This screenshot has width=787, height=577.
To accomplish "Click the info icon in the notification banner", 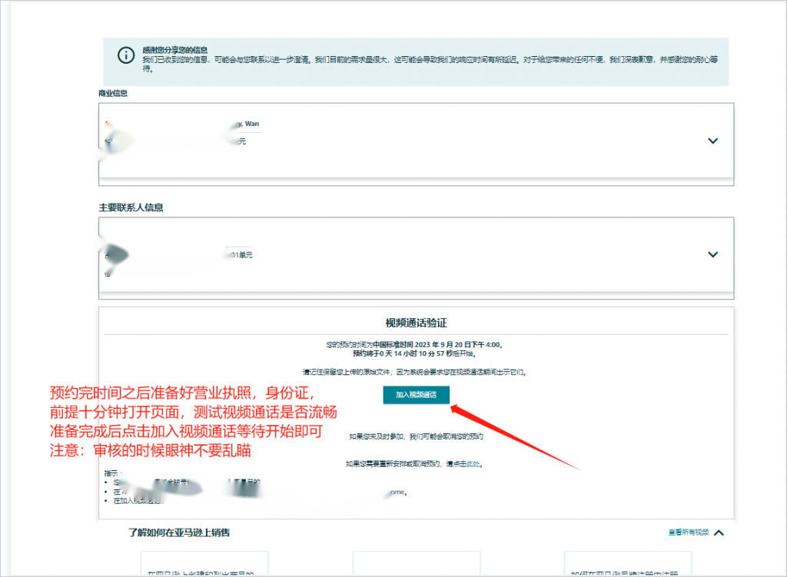I will pyautogui.click(x=125, y=55).
